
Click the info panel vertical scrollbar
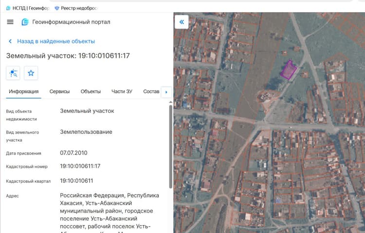[x=171, y=146]
